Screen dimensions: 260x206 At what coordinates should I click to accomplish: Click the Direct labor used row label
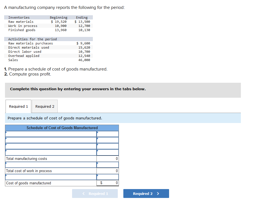point(25,52)
